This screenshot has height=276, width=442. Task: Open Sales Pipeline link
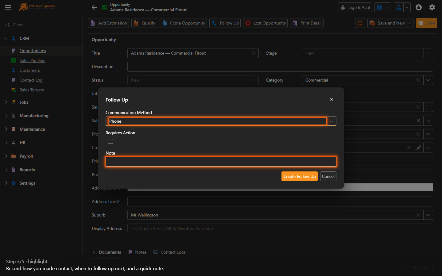pyautogui.click(x=32, y=60)
